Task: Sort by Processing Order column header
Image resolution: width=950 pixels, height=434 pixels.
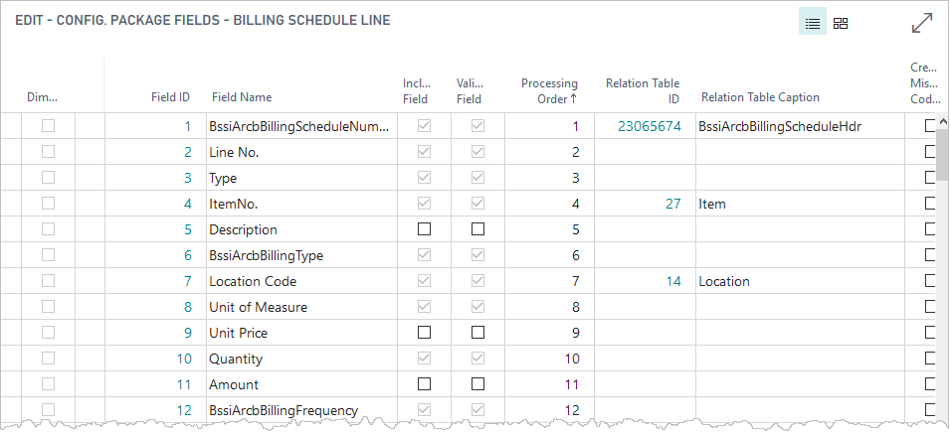Action: (549, 91)
